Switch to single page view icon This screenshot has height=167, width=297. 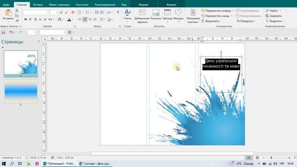tap(249, 158)
